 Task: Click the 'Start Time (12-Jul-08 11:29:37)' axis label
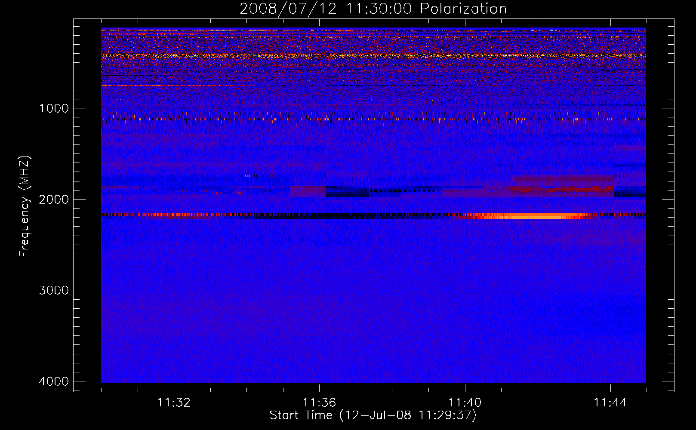coord(373,415)
